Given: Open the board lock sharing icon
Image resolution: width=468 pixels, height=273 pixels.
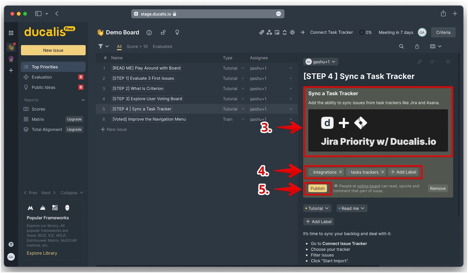Looking at the screenshot, I should 163,33.
